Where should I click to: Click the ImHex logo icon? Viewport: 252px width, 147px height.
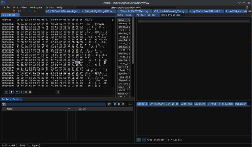click(x=3, y=3)
